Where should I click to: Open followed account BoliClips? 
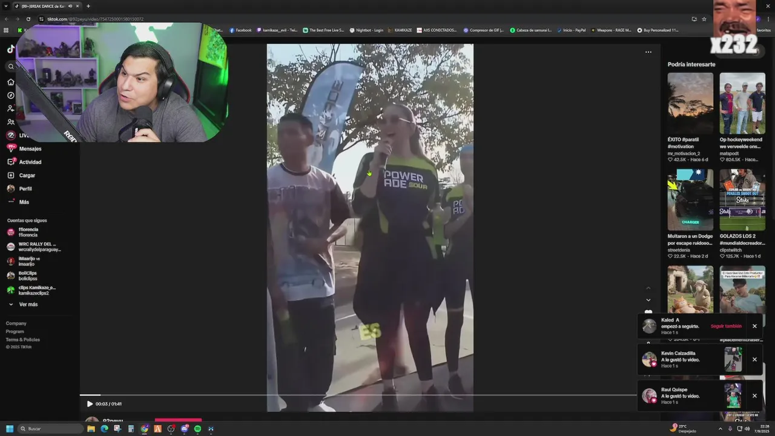tap(23, 276)
